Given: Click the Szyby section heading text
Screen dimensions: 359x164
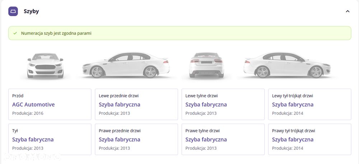Looking at the screenshot, I should click(31, 11).
